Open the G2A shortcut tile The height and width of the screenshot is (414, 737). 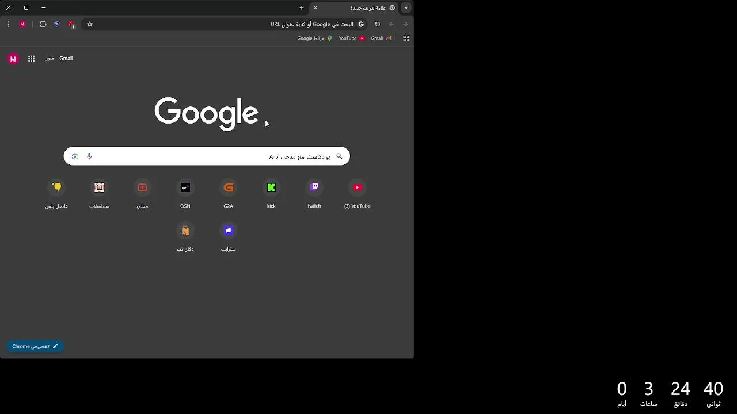(x=228, y=194)
